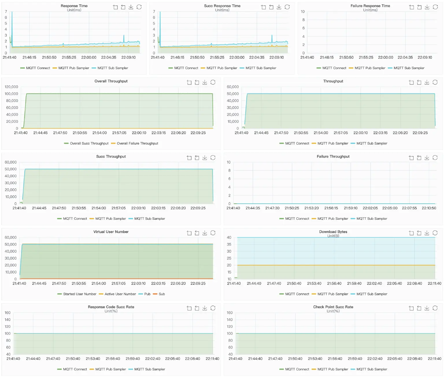The height and width of the screenshot is (377, 444).
Task: Toggle MQTT Sub Sampler legend in Response Time
Action: (x=112, y=68)
